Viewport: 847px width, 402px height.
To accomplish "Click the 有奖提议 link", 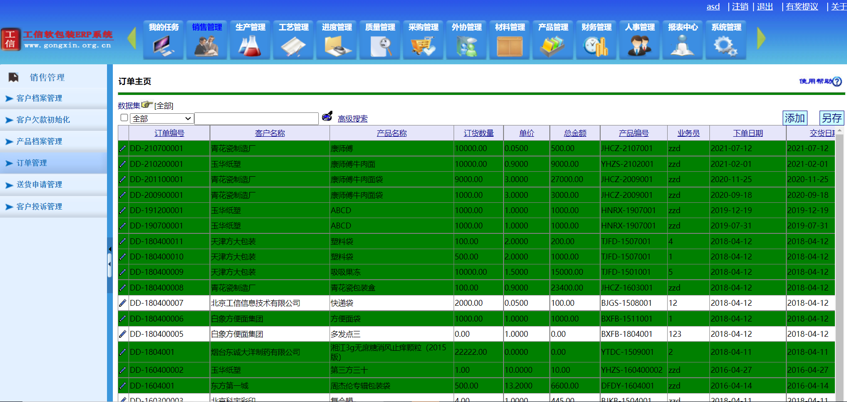I will pyautogui.click(x=802, y=7).
